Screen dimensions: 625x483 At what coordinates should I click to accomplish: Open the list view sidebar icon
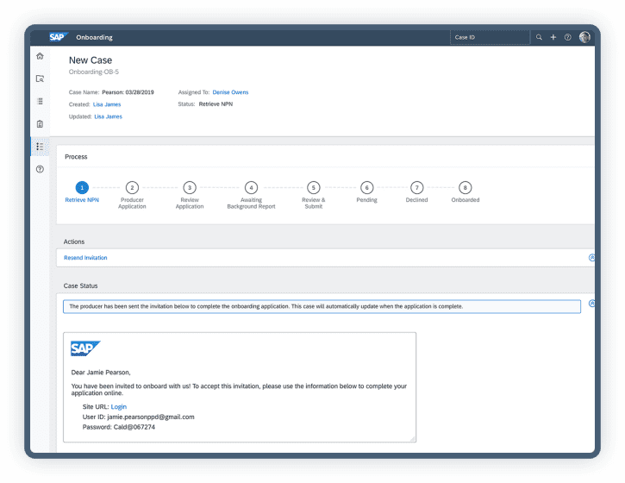coord(40,101)
